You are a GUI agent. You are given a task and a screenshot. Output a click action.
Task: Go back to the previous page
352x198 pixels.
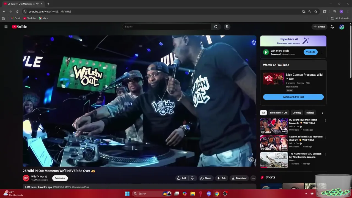(4, 12)
